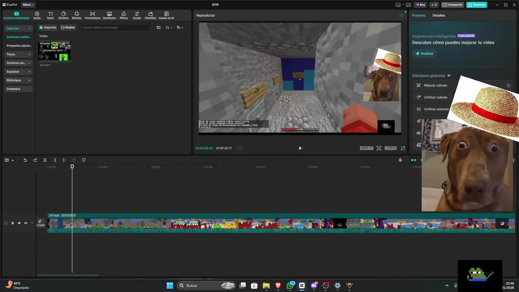
Task: Open fullscreen preview icon
Action: [403, 148]
